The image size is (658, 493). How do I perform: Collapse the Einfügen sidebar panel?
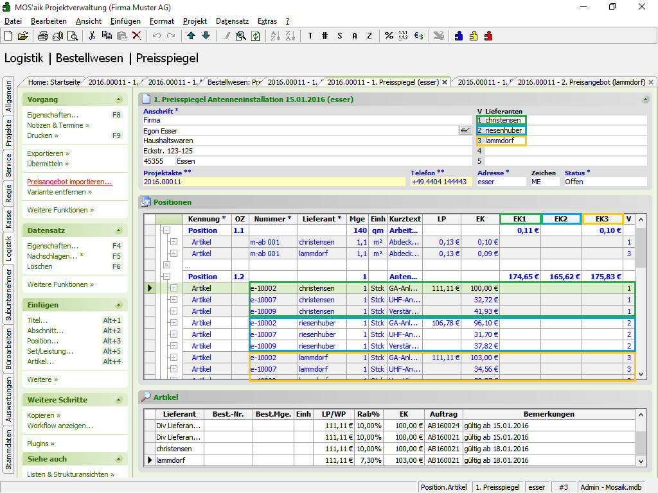118,305
